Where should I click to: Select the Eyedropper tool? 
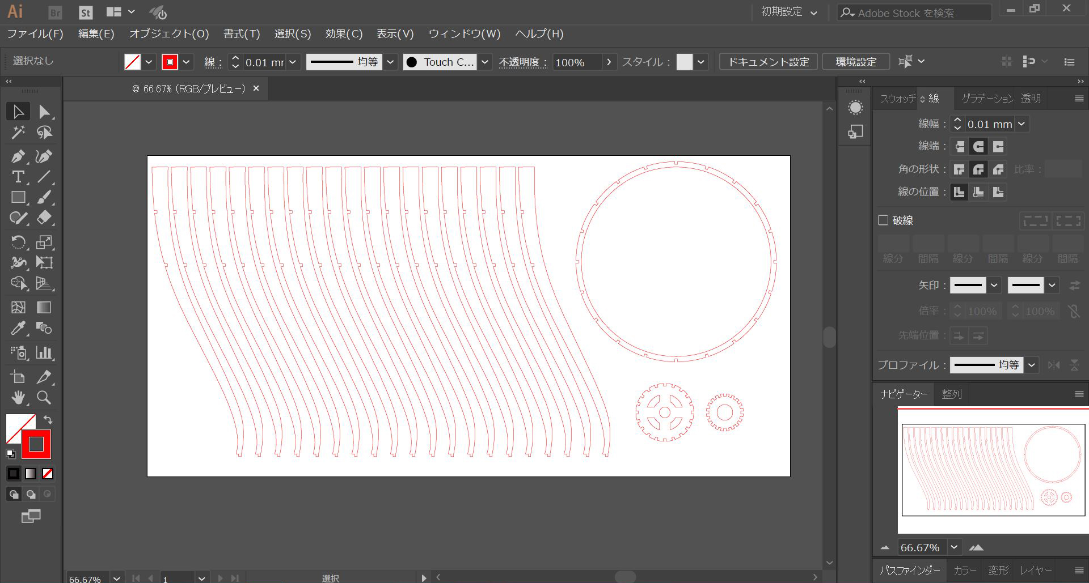[x=18, y=328]
